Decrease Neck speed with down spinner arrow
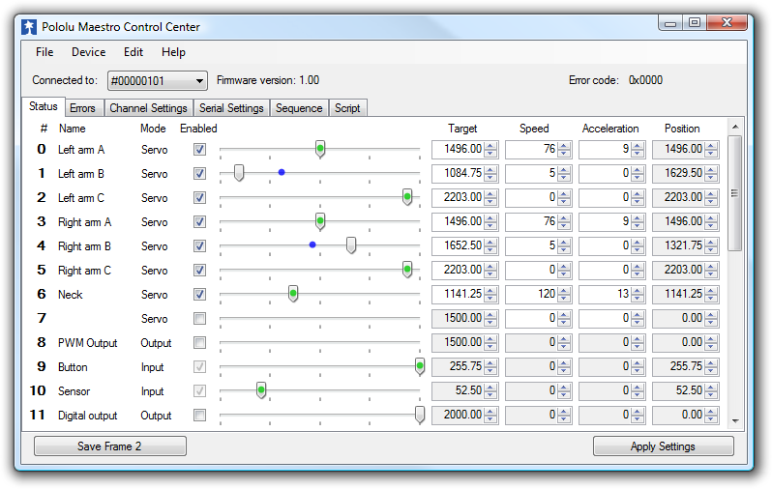Screen dimensions: 772x489 564,298
